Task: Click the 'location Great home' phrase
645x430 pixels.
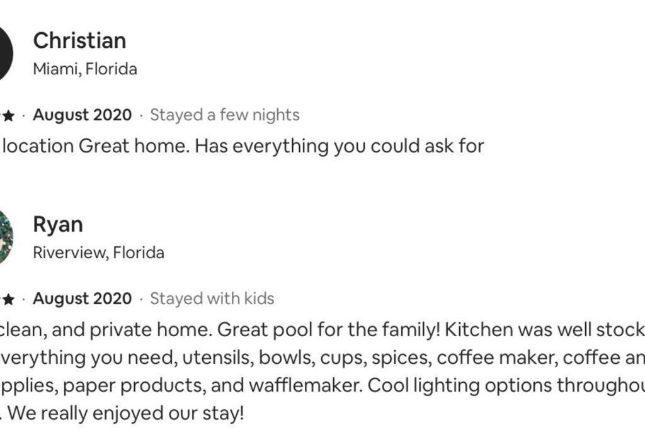Action: pos(94,146)
